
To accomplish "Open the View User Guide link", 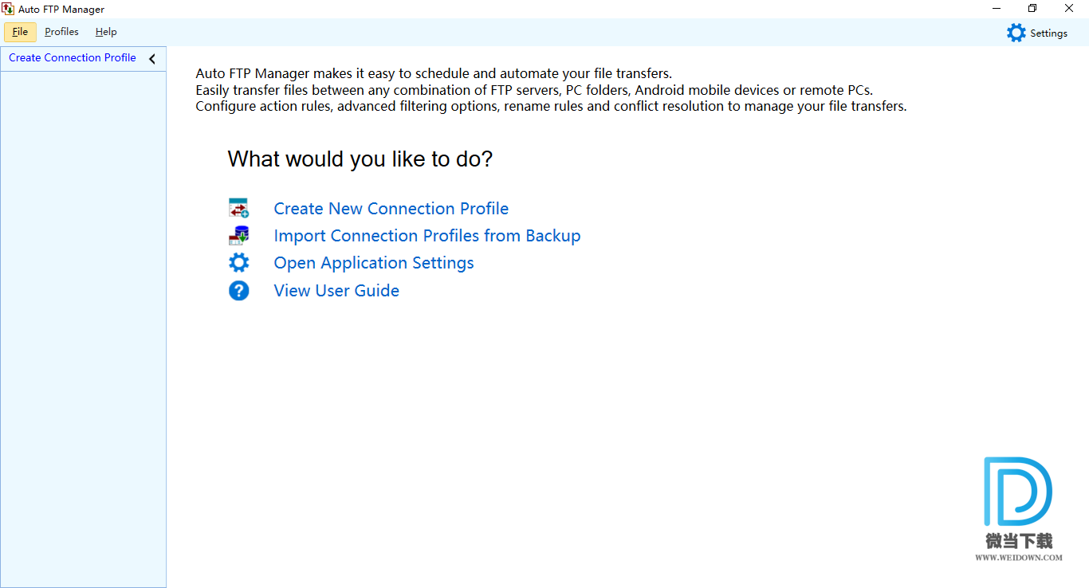I will (336, 291).
